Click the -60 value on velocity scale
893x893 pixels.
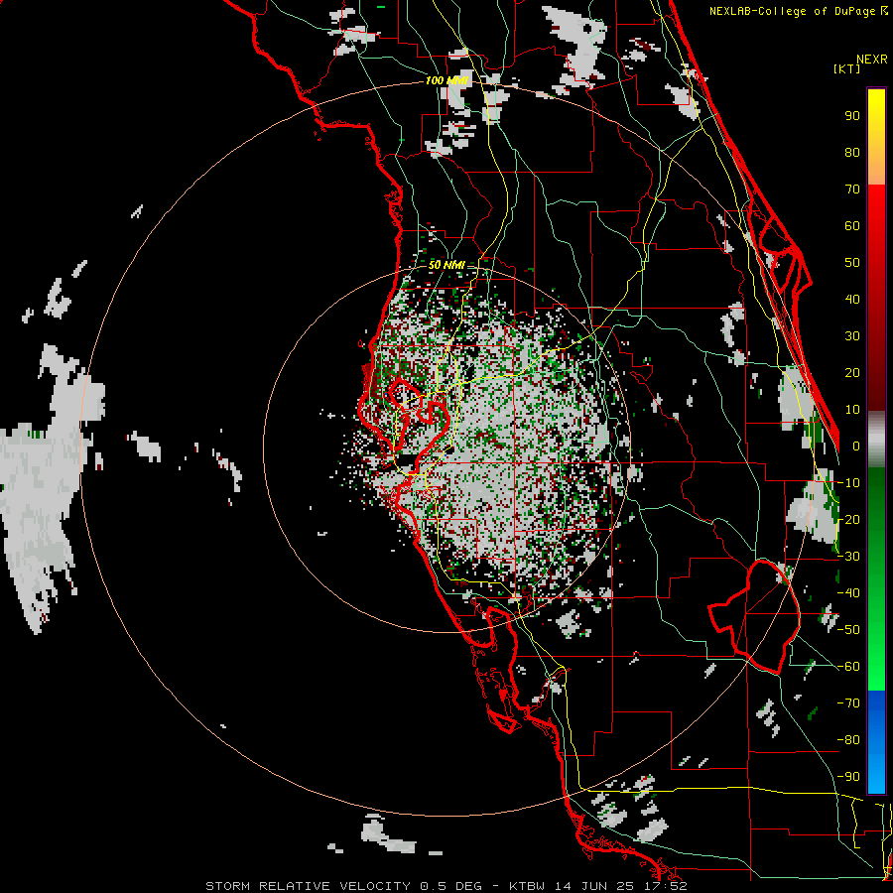pos(848,667)
